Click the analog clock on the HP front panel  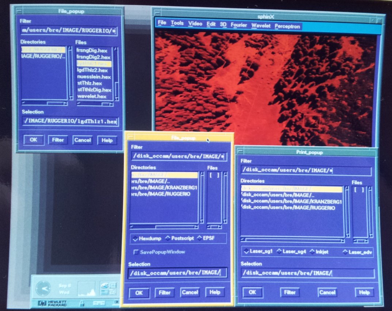click(43, 288)
